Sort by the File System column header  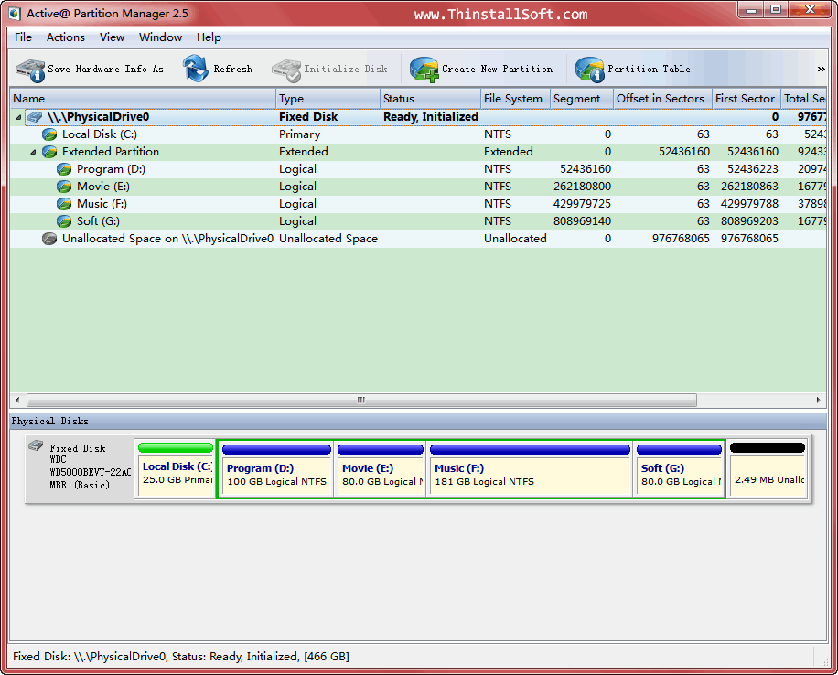[x=515, y=99]
